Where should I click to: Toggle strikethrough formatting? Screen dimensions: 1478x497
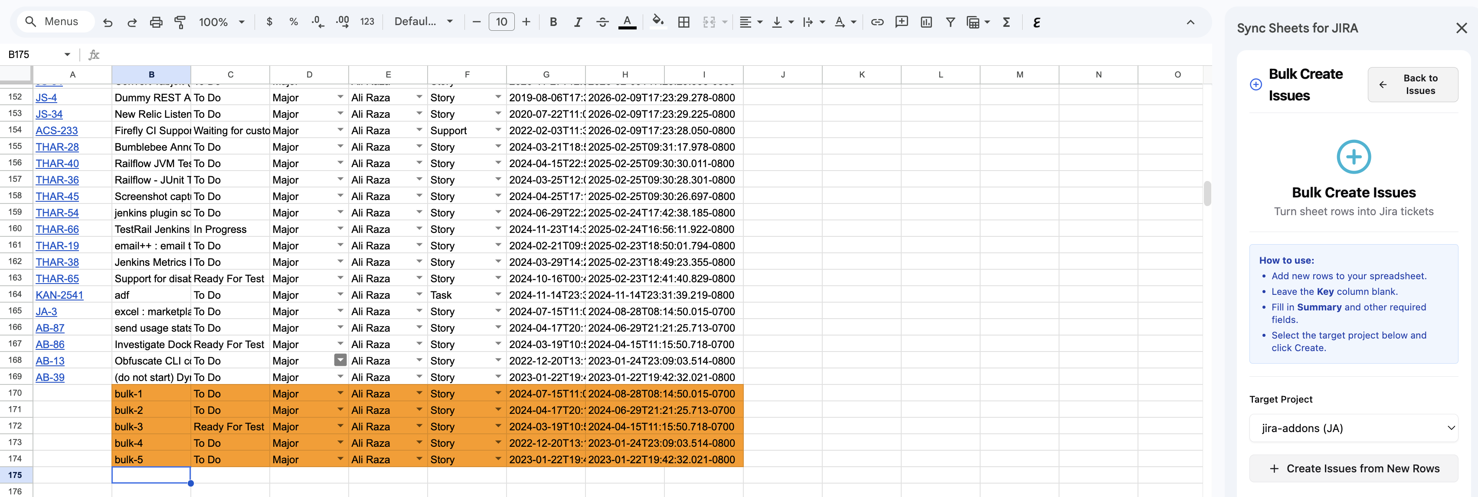[602, 22]
